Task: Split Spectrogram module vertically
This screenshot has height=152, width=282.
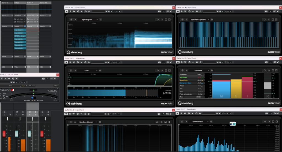Action: pyautogui.click(x=169, y=20)
